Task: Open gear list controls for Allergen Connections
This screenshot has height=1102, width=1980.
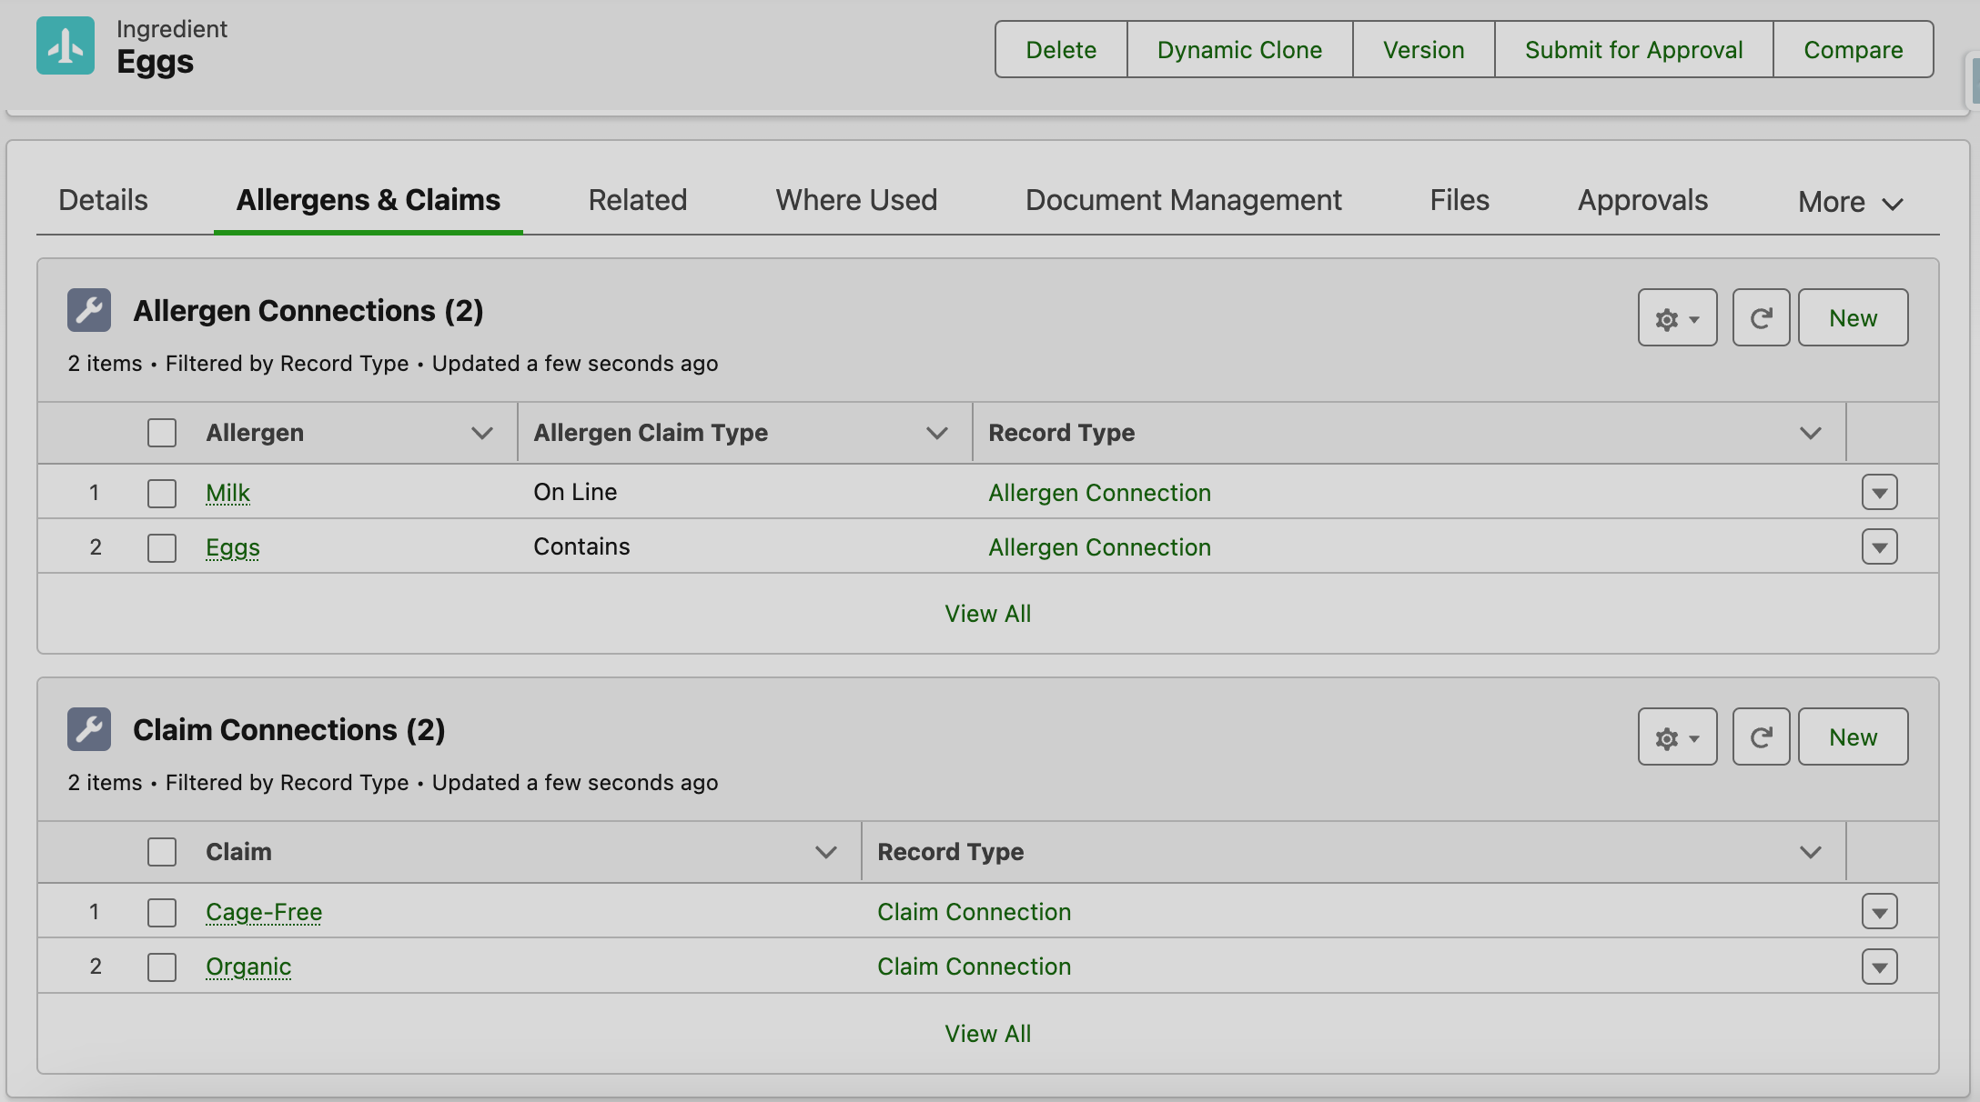Action: pyautogui.click(x=1677, y=318)
